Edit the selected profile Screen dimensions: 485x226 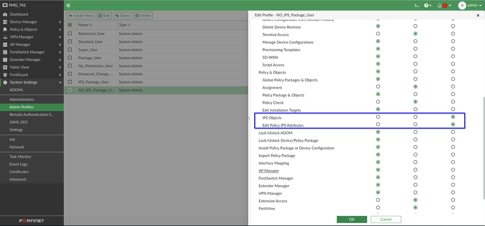coord(104,16)
